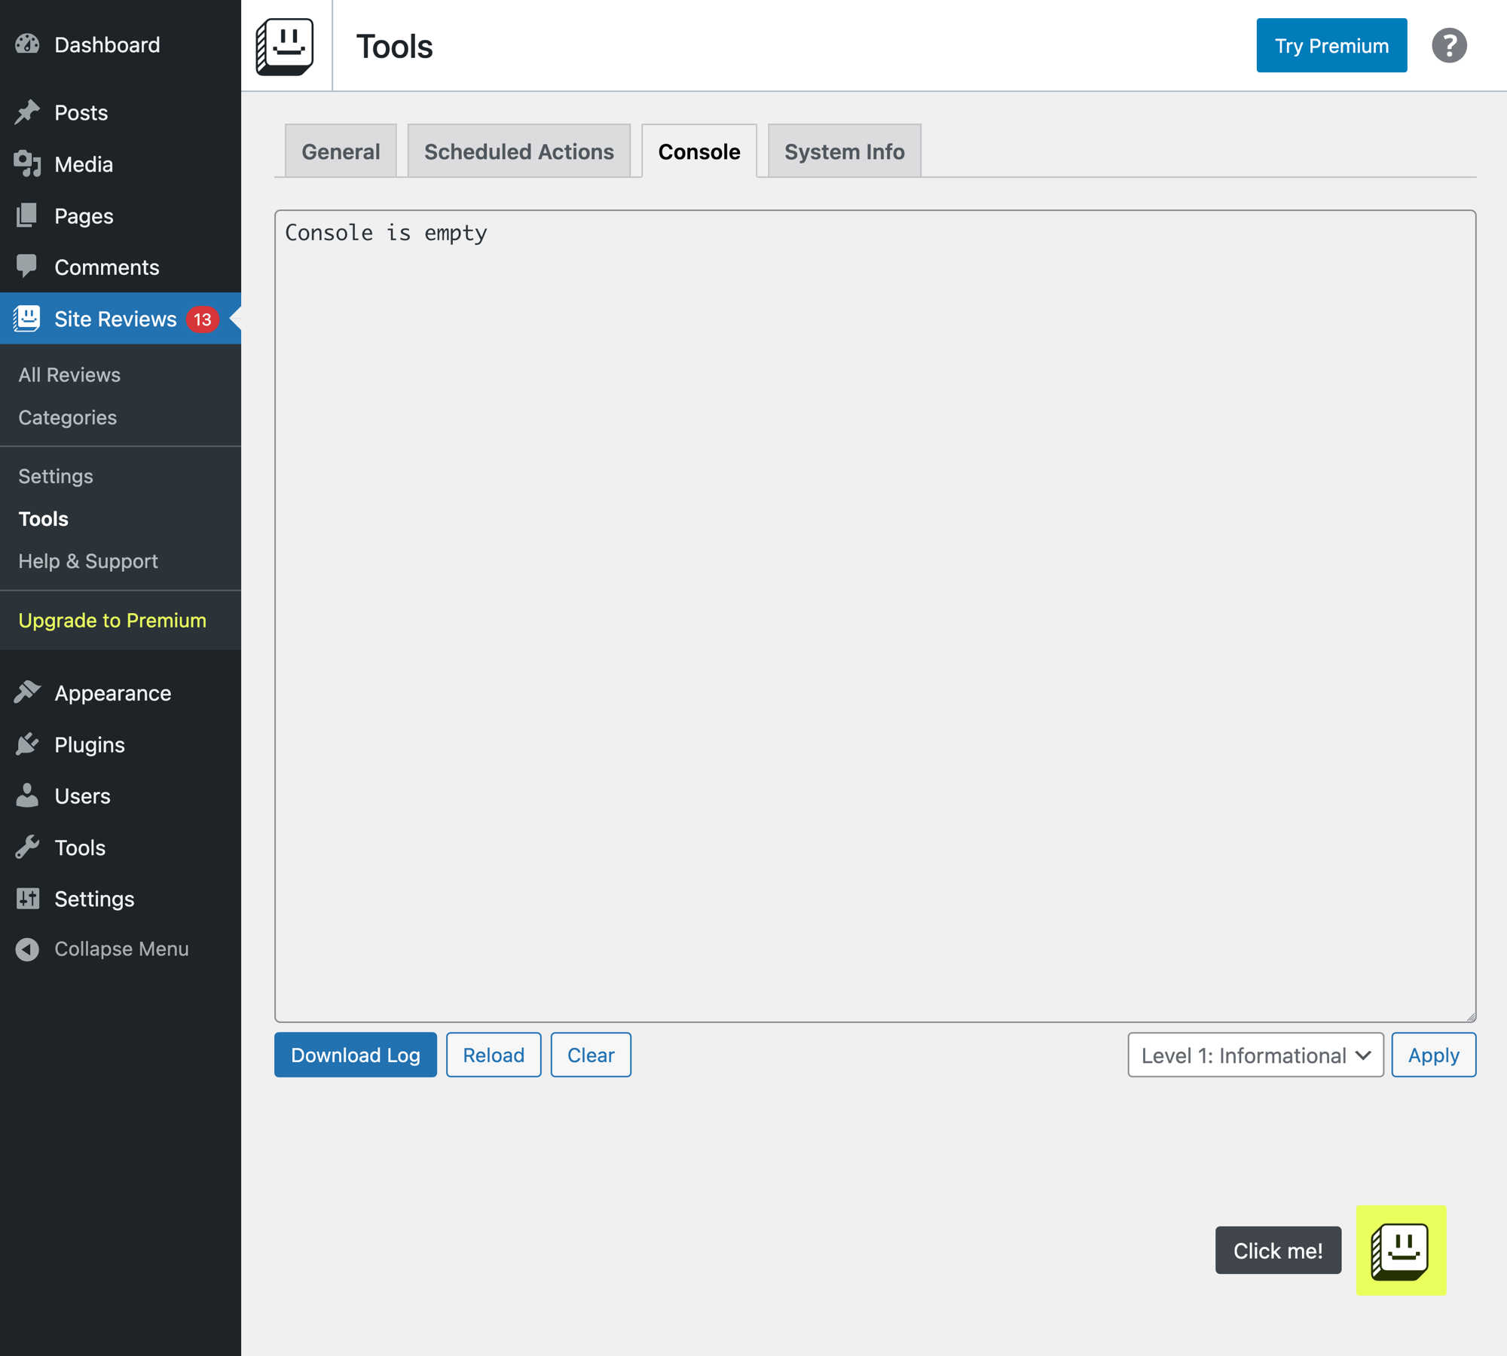Open the log level dropdown

pyautogui.click(x=1255, y=1055)
